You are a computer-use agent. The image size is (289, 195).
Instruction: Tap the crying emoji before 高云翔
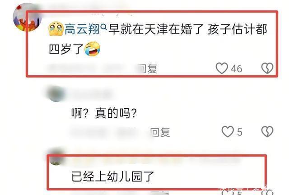click(56, 29)
